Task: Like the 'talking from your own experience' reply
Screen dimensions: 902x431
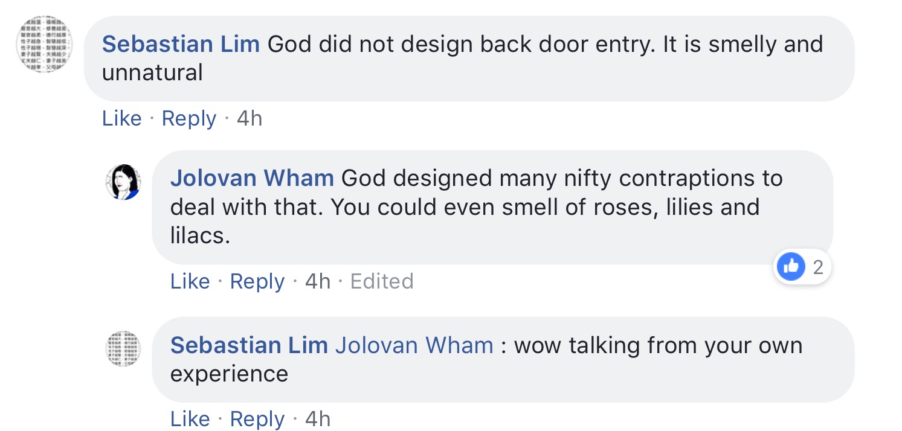Action: click(190, 419)
